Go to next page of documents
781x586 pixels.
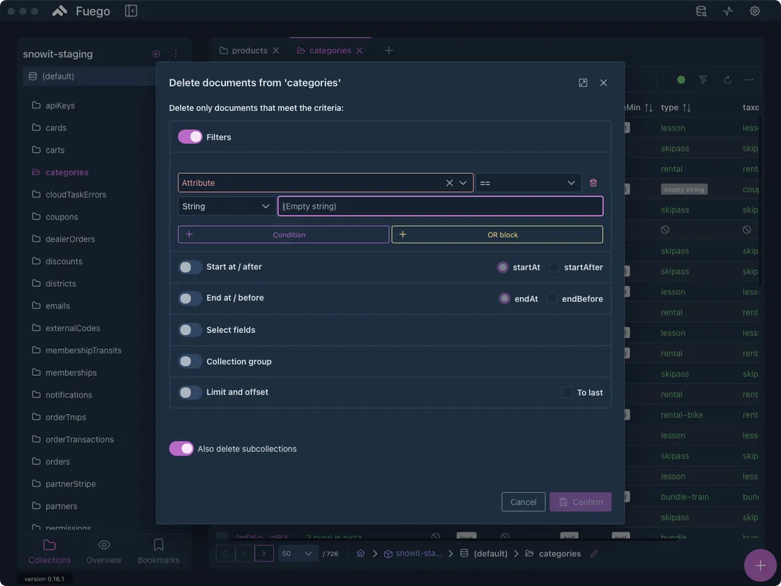pyautogui.click(x=264, y=554)
